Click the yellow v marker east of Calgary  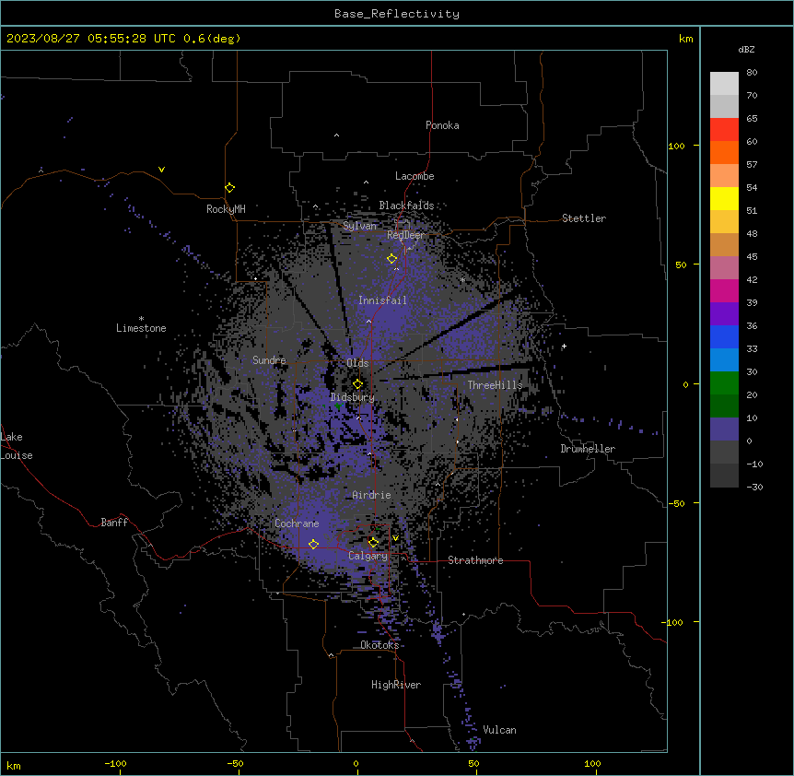click(395, 538)
